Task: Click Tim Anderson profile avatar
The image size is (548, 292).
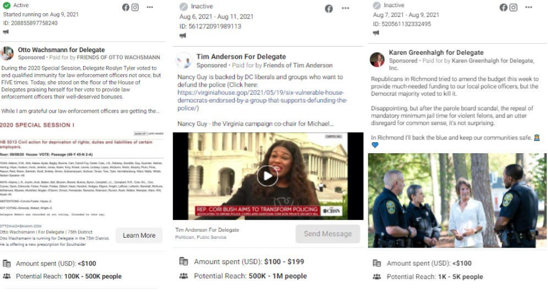Action: point(184,60)
